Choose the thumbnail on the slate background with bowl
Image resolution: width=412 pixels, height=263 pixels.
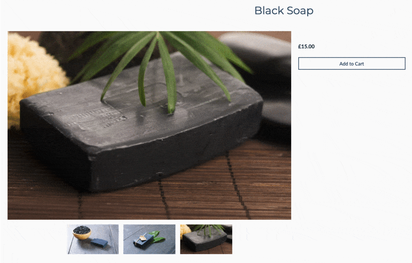pos(93,239)
